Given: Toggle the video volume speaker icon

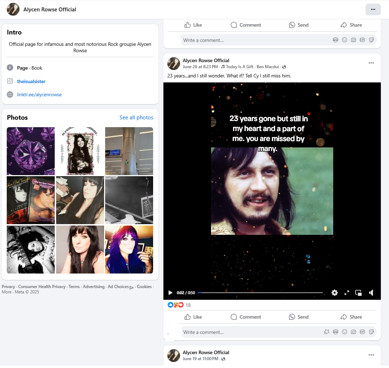Looking at the screenshot, I should 371,293.
